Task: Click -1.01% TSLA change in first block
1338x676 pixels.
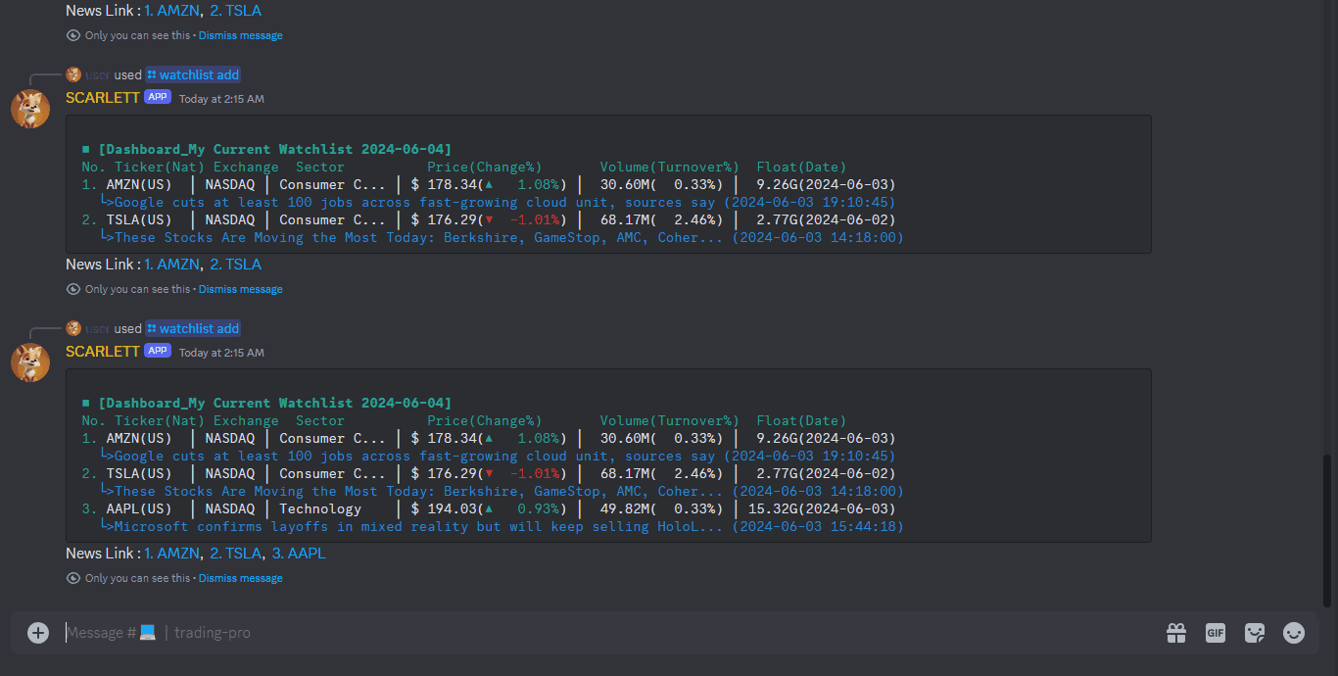Action: [534, 219]
